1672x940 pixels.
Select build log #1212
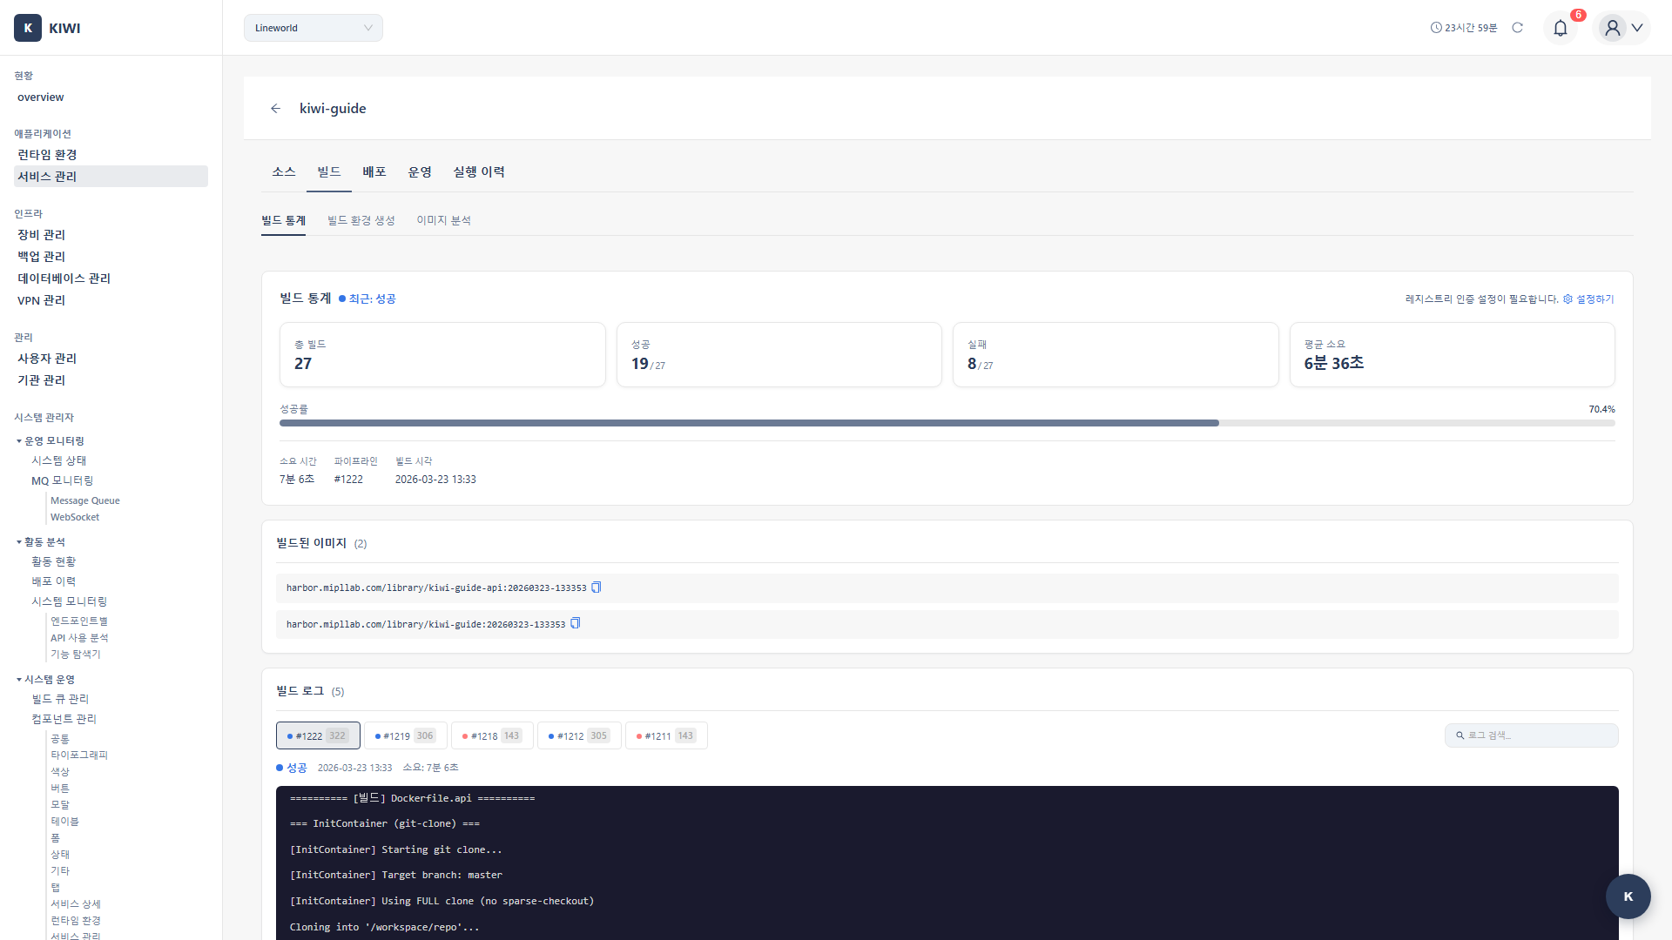point(579,735)
